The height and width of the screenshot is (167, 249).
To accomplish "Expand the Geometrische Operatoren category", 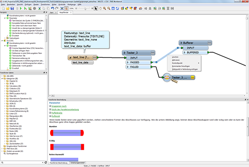I will [x=5, y=99].
